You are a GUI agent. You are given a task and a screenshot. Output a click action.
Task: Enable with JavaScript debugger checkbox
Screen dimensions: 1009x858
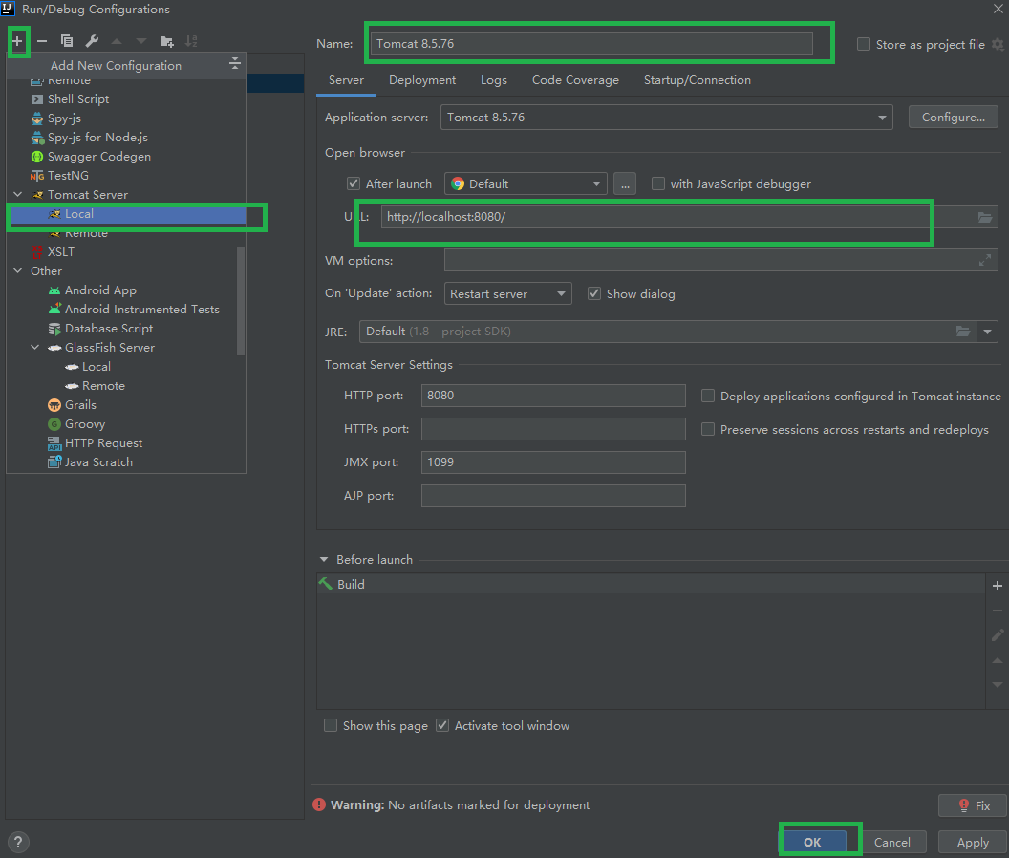coord(657,184)
